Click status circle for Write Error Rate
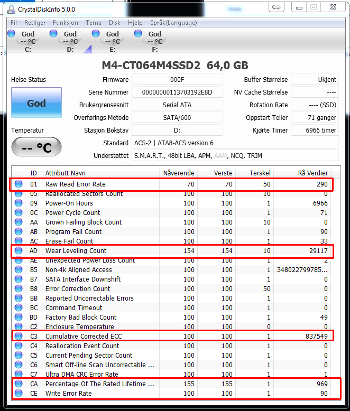This screenshot has width=350, height=411. pos(19,393)
